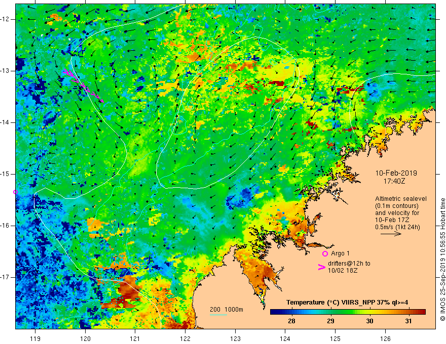Click the 'Argo 1' legend label
The height and width of the screenshot is (344, 446).
tap(340, 253)
